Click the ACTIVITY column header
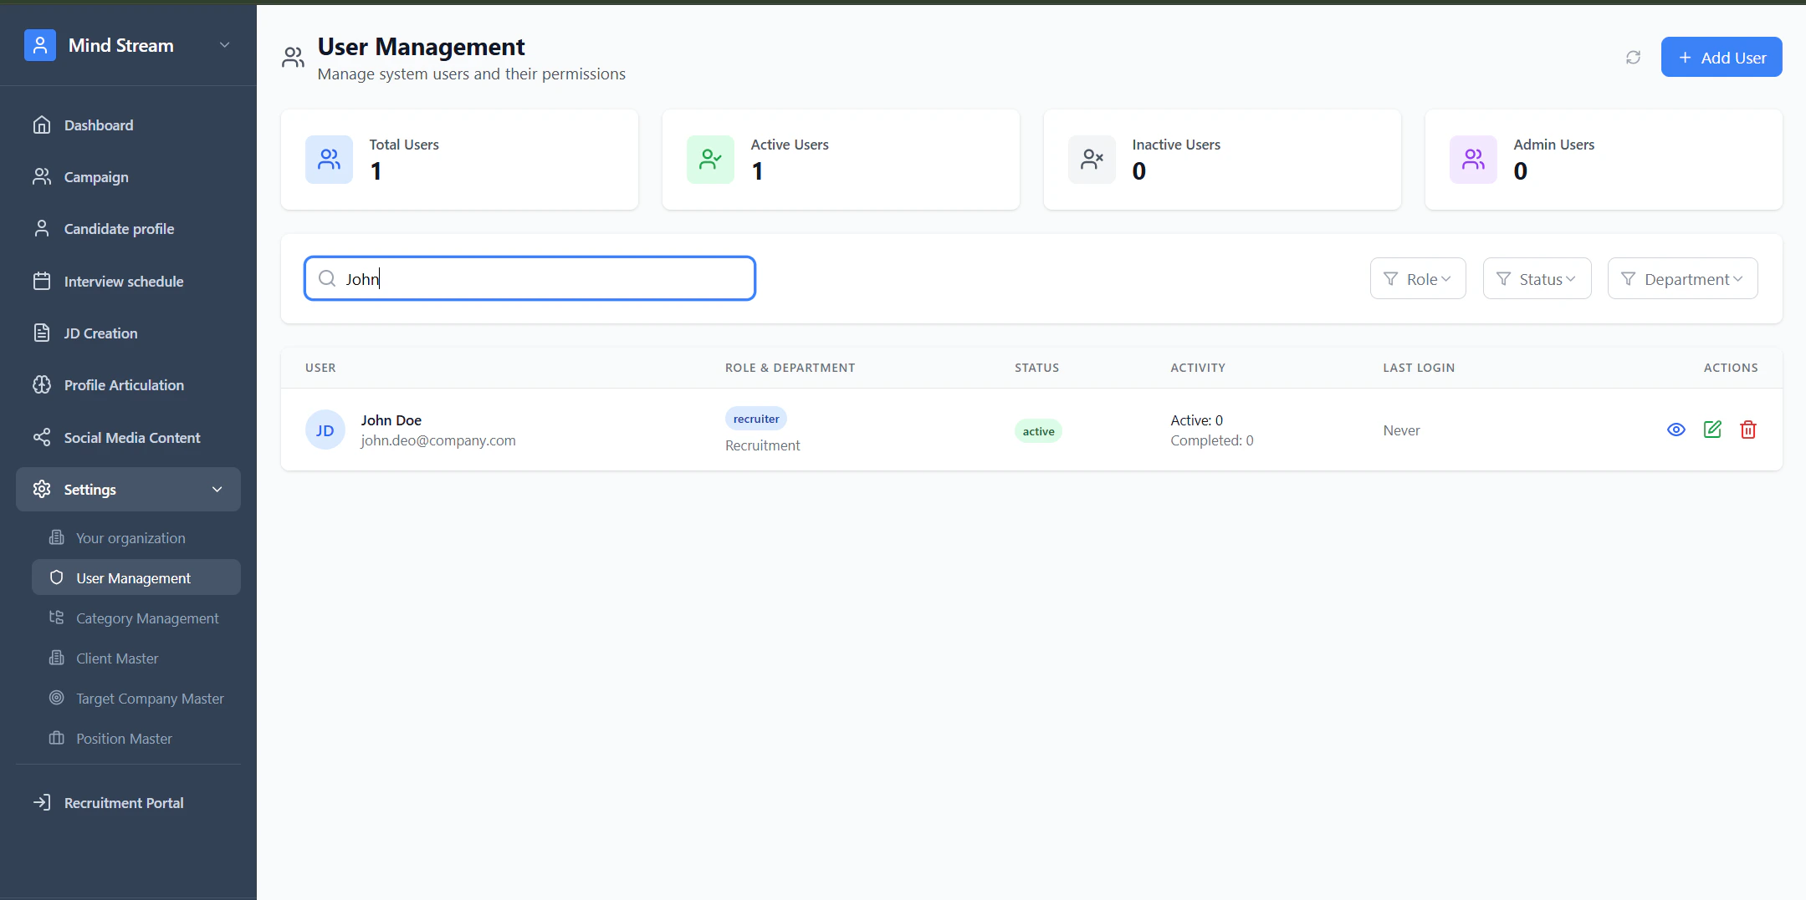1806x900 pixels. tap(1198, 368)
